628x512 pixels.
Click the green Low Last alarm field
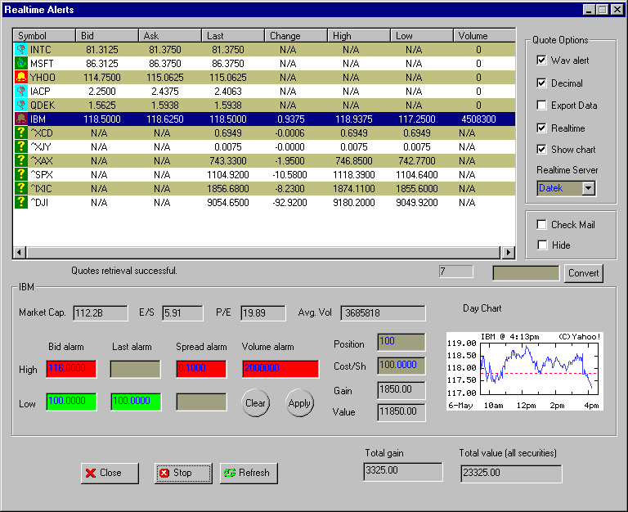tap(137, 402)
